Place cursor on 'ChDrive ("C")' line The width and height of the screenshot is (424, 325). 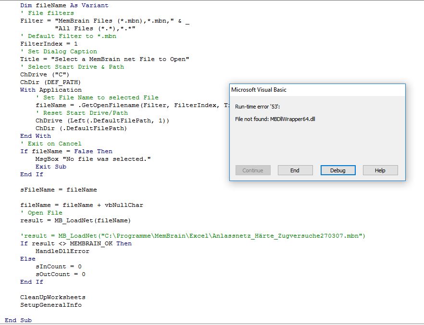point(45,74)
